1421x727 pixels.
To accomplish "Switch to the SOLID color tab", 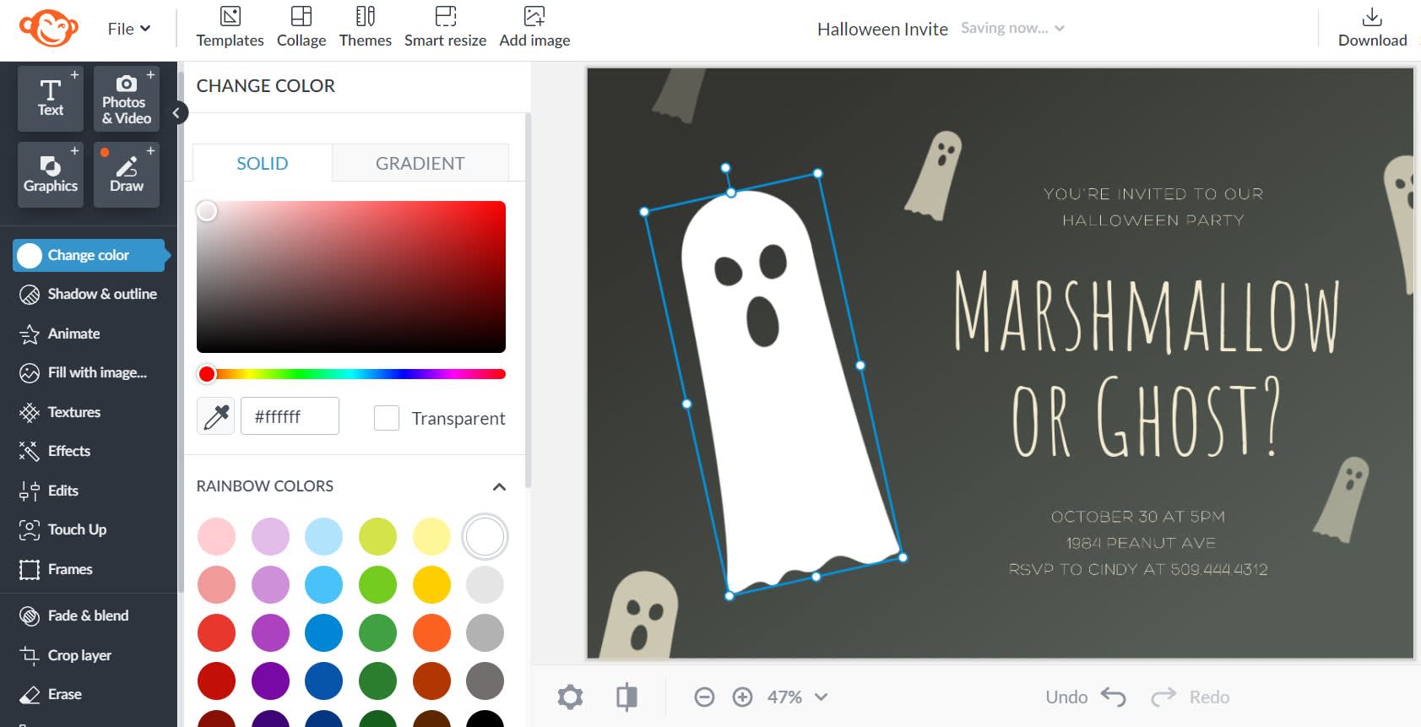I will pos(263,163).
